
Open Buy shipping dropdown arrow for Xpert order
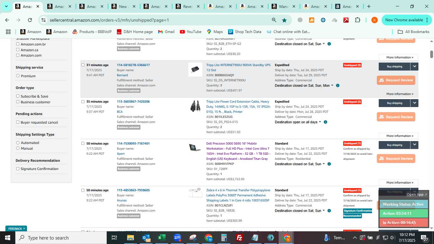tap(414, 145)
